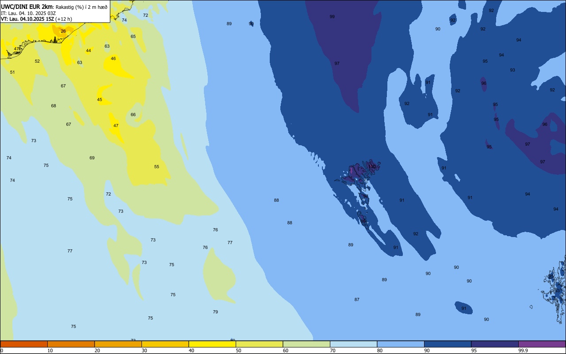Click the 0–10 dark orange legend swatch
This screenshot has width=566, height=354.
click(24, 344)
